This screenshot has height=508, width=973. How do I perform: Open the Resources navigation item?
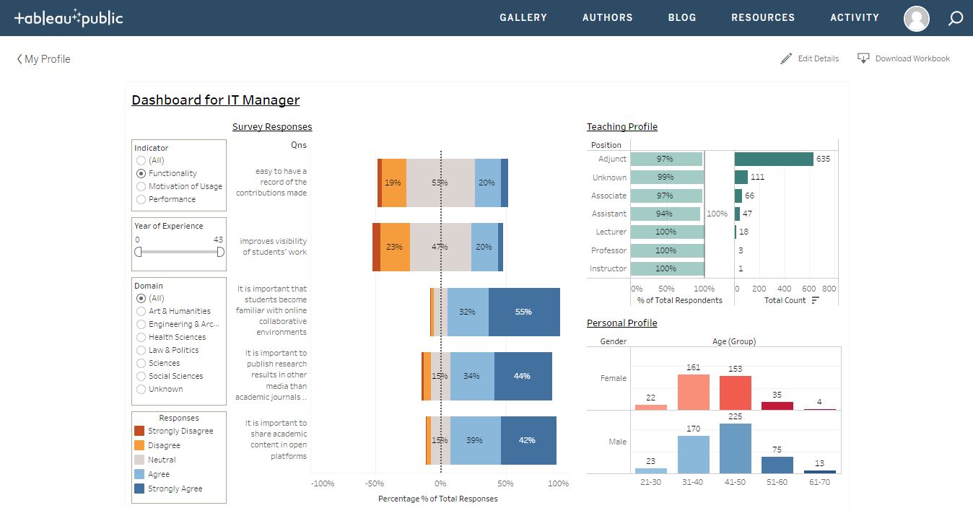tap(763, 17)
